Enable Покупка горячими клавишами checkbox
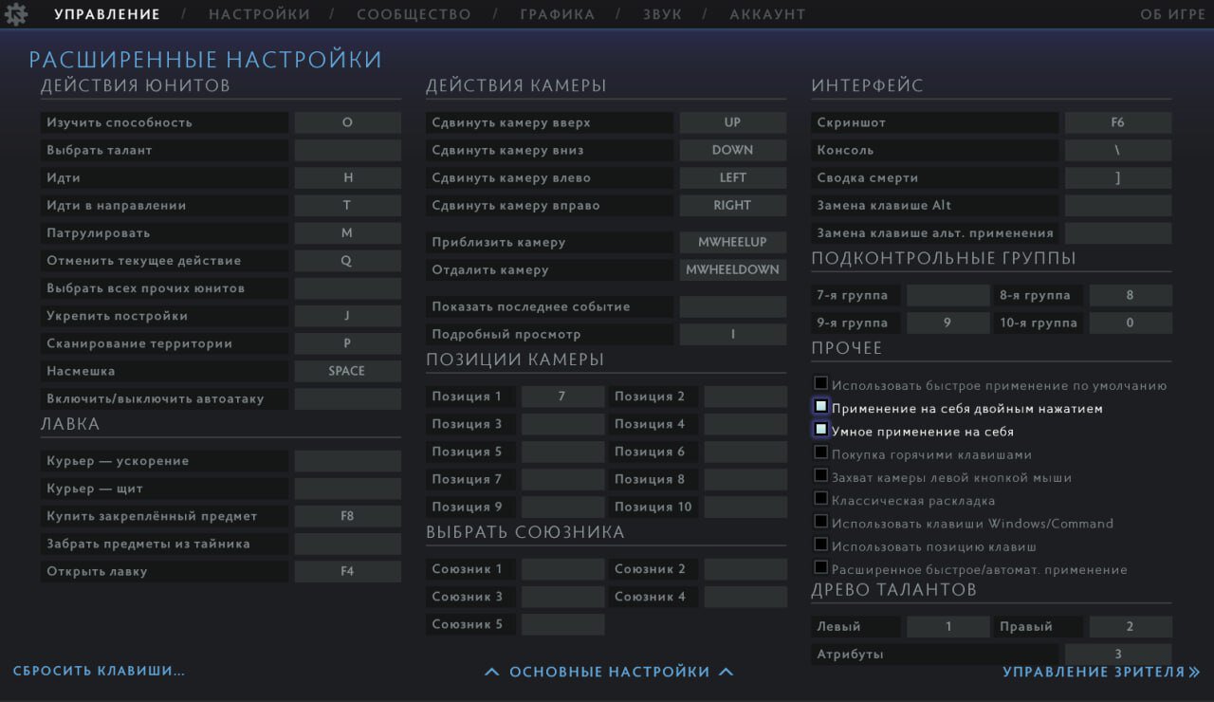The height and width of the screenshot is (702, 1214). (821, 453)
